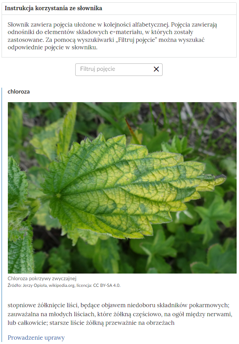The width and height of the screenshot is (239, 344).
Task: Click the word Źródło in the photo credit
Action: pyautogui.click(x=15, y=285)
